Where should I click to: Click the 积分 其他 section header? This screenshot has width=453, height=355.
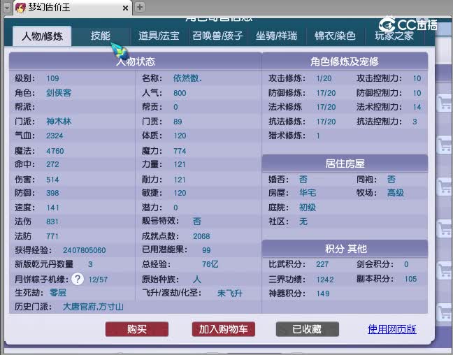[345, 249]
